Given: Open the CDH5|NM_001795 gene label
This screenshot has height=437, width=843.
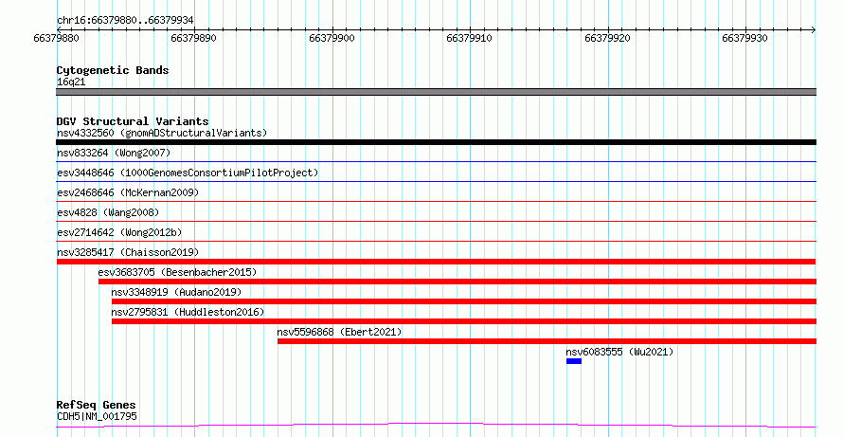Looking at the screenshot, I should coord(97,416).
